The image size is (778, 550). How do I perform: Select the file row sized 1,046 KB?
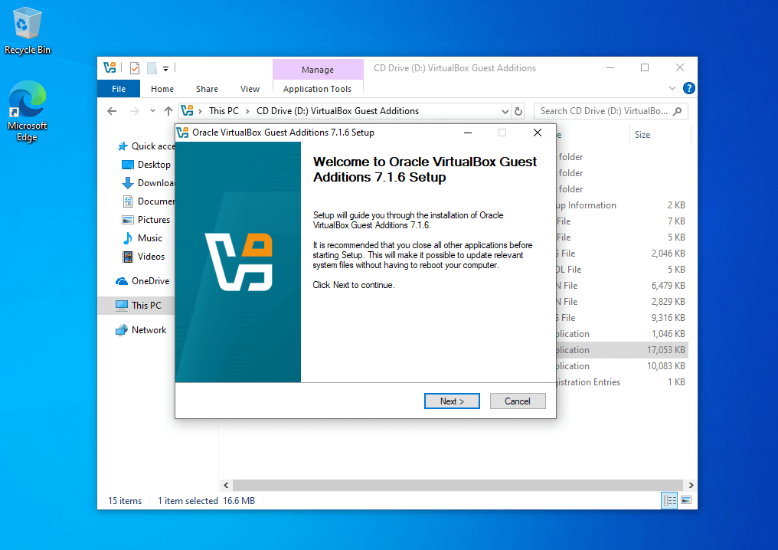pos(623,334)
